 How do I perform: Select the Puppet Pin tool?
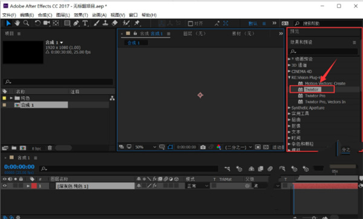pyautogui.click(x=137, y=23)
